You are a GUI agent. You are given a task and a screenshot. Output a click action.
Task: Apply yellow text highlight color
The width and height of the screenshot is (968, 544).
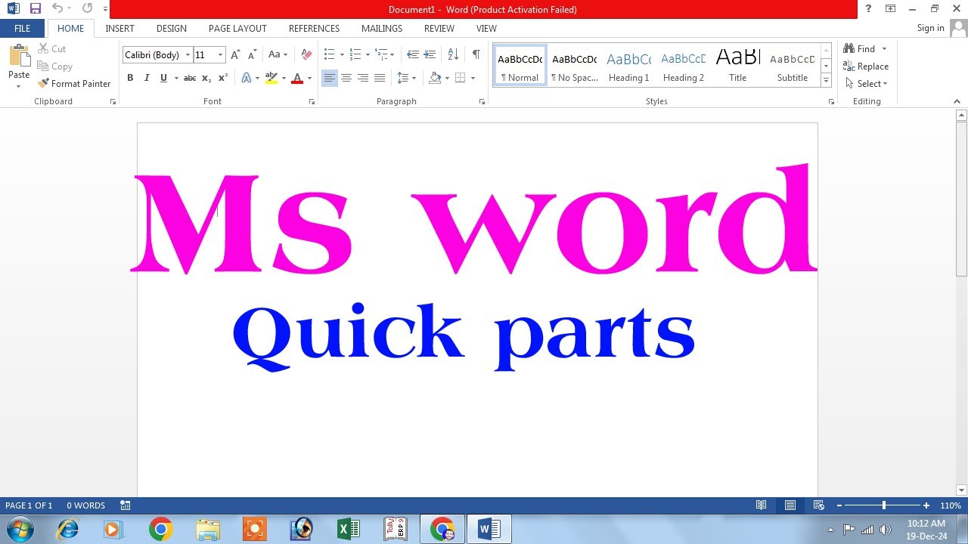pos(271,78)
